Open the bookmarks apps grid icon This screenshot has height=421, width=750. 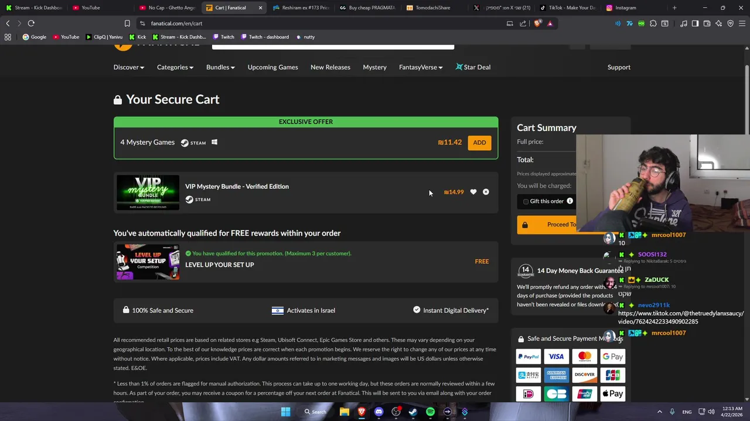(8, 37)
